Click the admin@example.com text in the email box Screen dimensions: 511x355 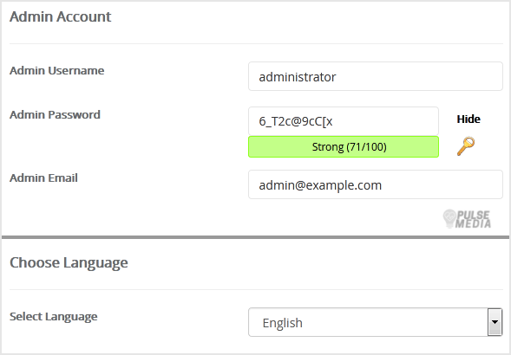(x=320, y=185)
